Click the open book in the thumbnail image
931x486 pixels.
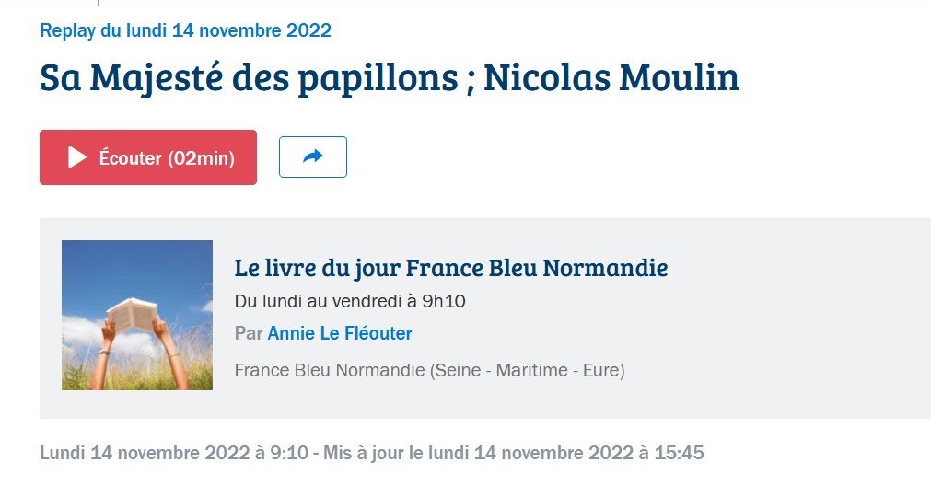tap(133, 314)
